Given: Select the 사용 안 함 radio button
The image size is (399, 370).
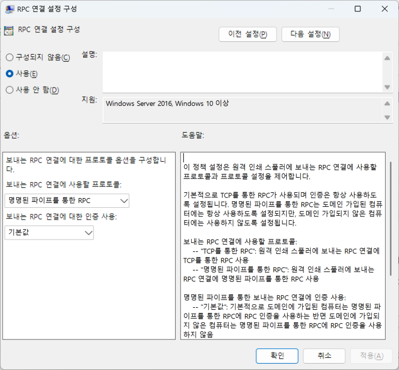Looking at the screenshot, I should coord(32,90).
